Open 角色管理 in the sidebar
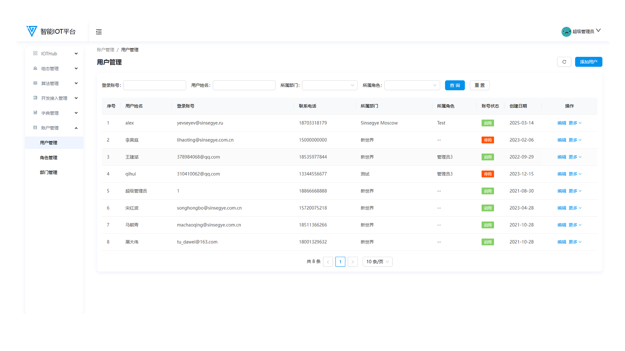This screenshot has width=625, height=351. click(49, 158)
